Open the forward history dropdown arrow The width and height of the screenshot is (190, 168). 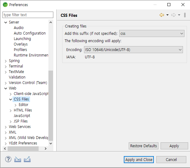pos(179,15)
